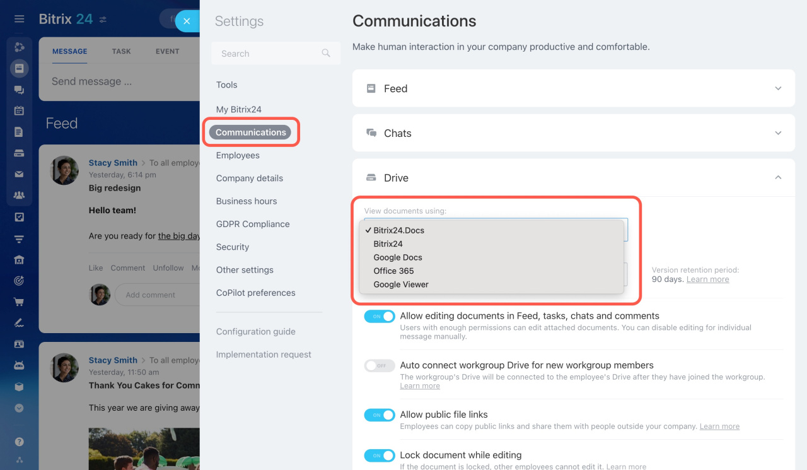
Task: Close the Settings slider with the X button
Action: point(187,21)
